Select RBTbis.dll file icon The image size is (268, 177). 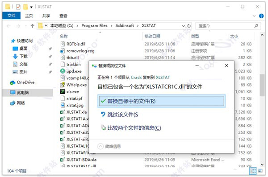pos(63,44)
